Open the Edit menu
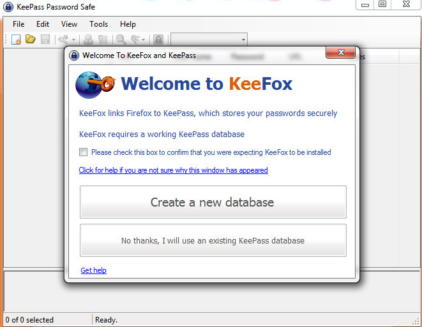Viewport: 422px width, 327px height. (x=43, y=24)
